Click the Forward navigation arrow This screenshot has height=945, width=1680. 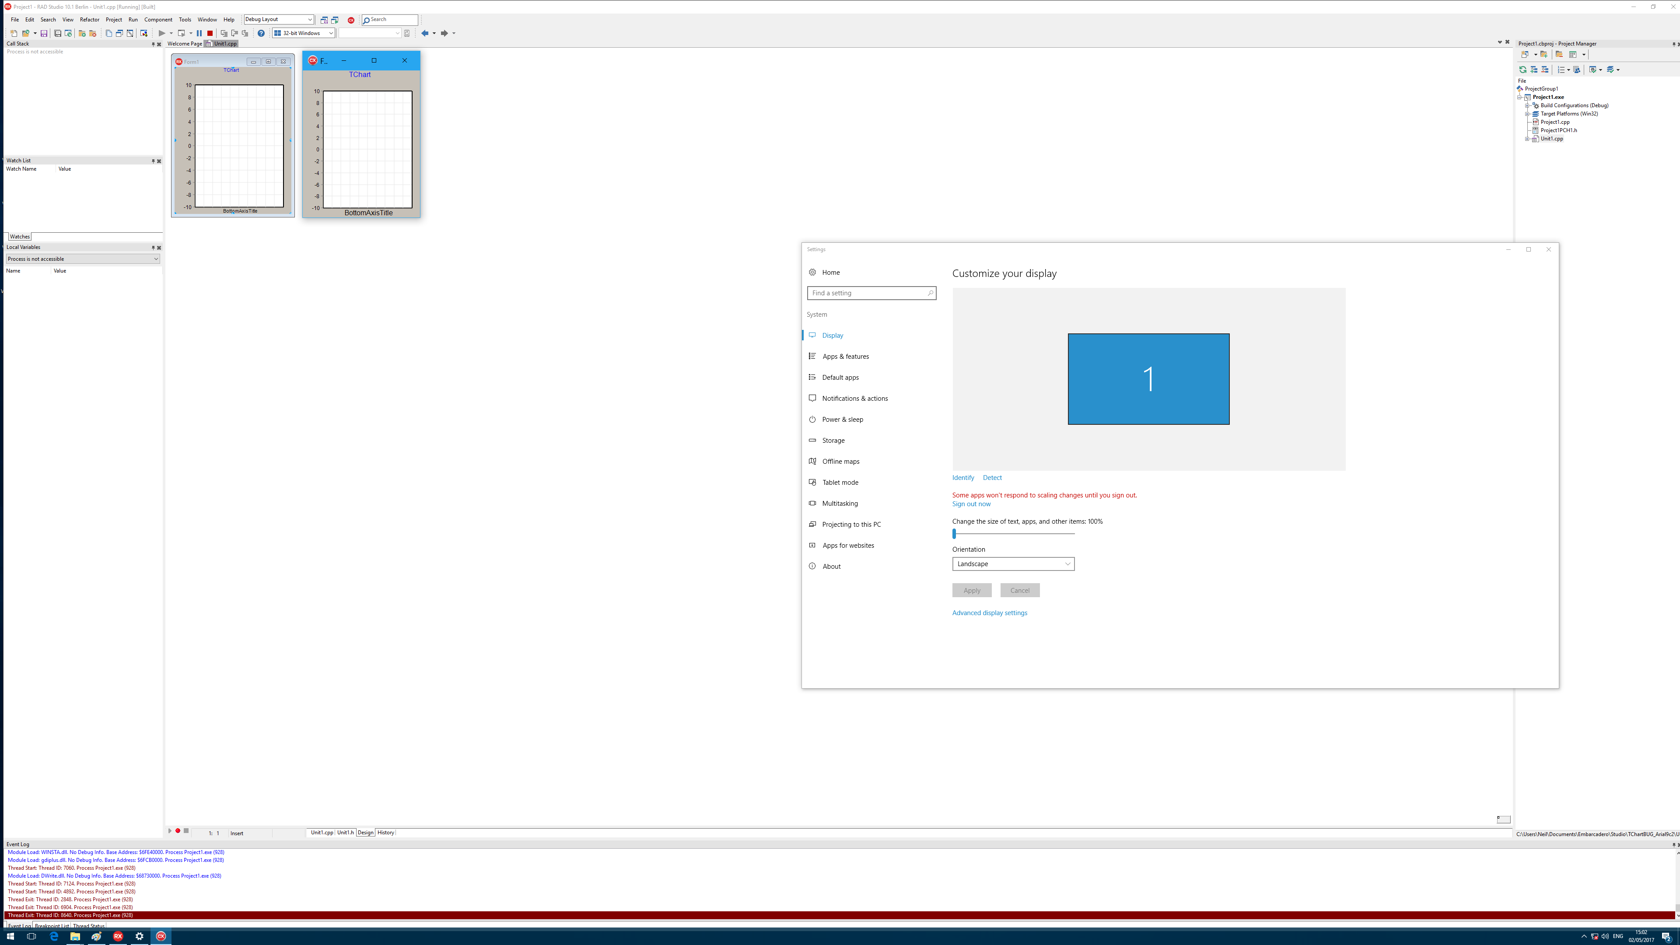(444, 33)
